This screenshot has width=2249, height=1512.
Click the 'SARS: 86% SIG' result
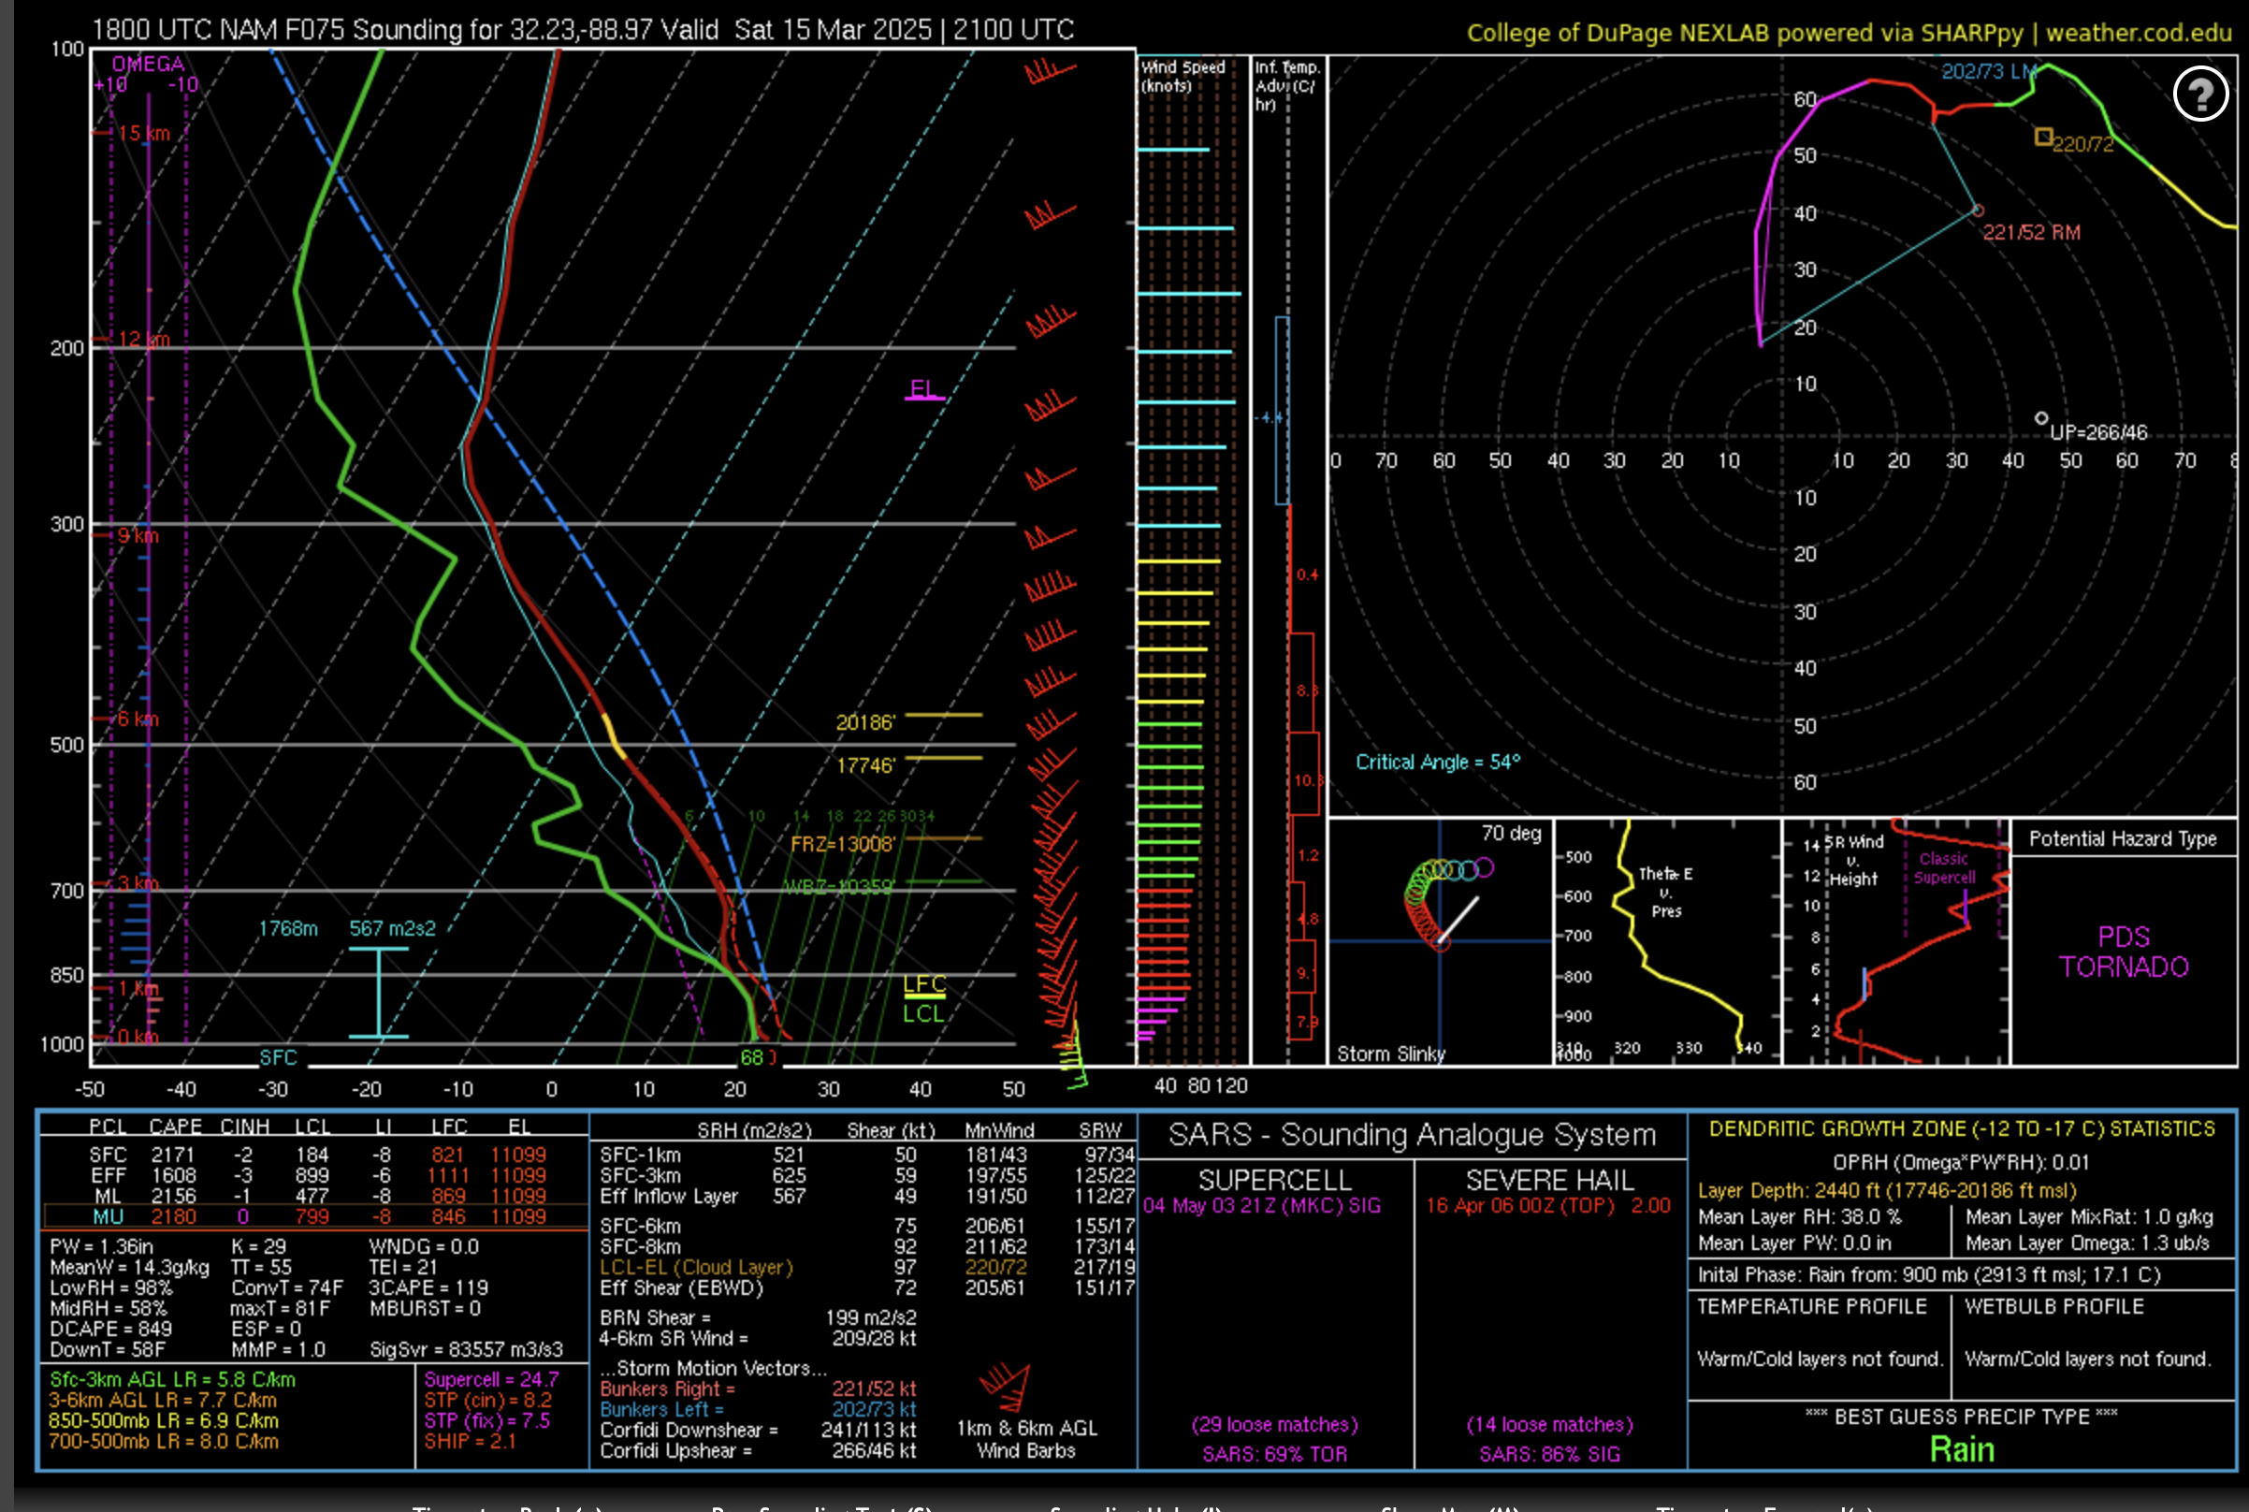(1550, 1454)
